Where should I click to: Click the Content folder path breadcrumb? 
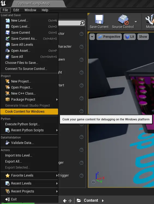pyautogui.click(x=91, y=200)
